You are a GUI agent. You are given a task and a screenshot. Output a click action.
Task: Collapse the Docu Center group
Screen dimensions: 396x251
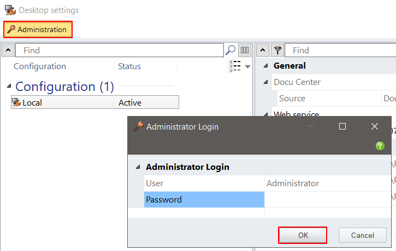(266, 82)
